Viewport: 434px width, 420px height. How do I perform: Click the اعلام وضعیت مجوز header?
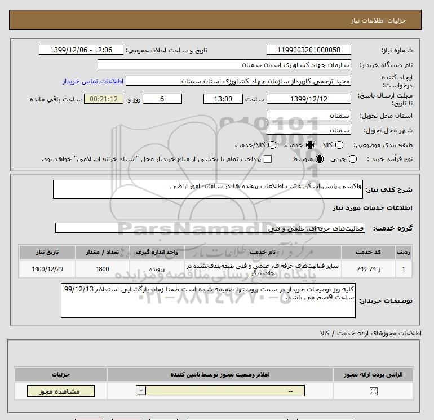click(220, 374)
